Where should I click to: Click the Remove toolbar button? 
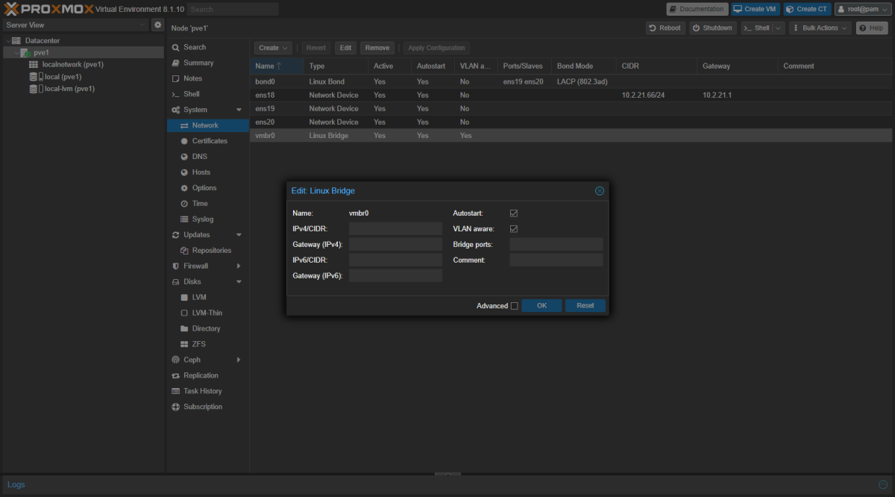tap(377, 48)
